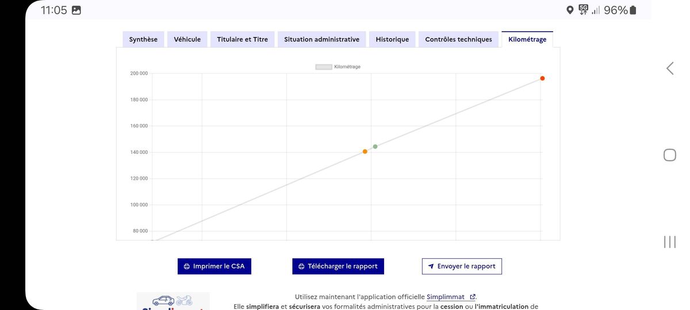
Task: Tap the Android home button
Action: (x=670, y=155)
